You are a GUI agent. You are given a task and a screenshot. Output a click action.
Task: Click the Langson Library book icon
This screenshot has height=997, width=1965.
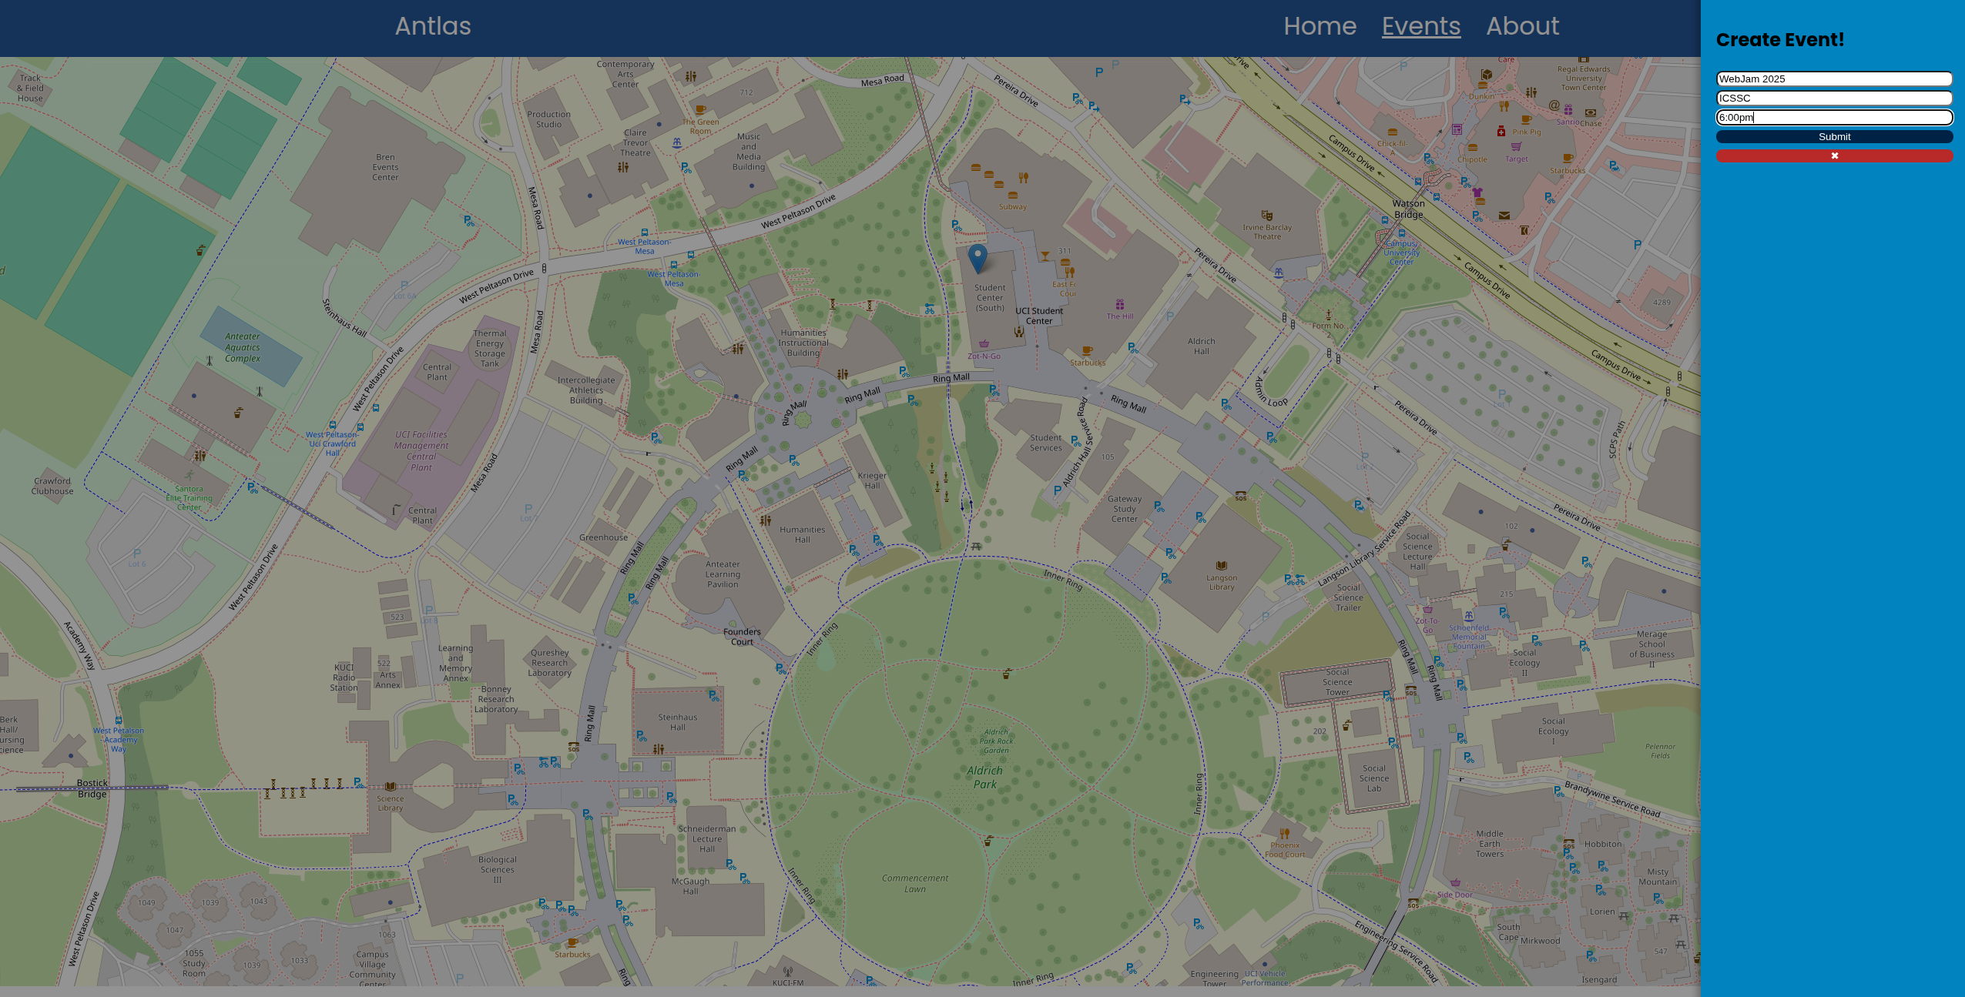click(x=1221, y=565)
